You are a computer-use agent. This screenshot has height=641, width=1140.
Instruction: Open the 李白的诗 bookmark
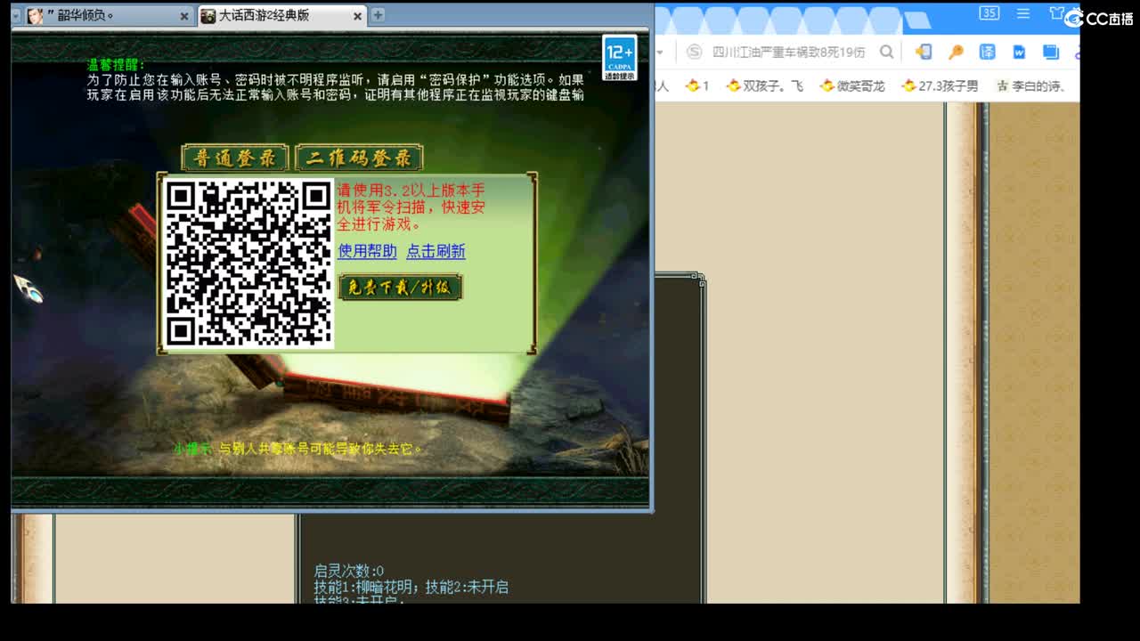[1030, 86]
